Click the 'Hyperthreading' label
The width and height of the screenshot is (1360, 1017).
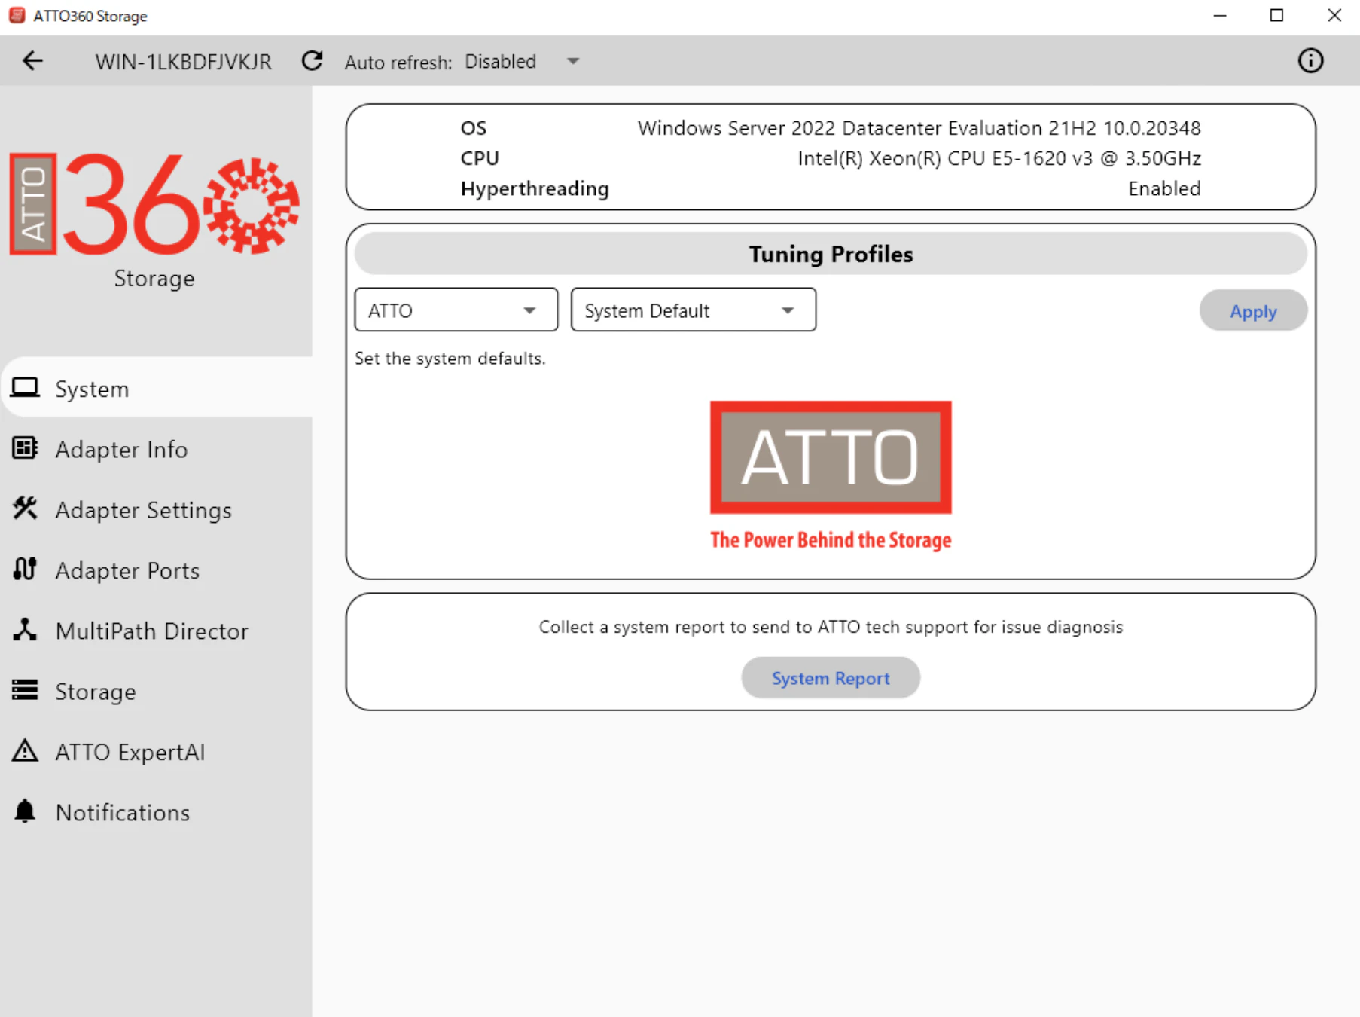535,189
